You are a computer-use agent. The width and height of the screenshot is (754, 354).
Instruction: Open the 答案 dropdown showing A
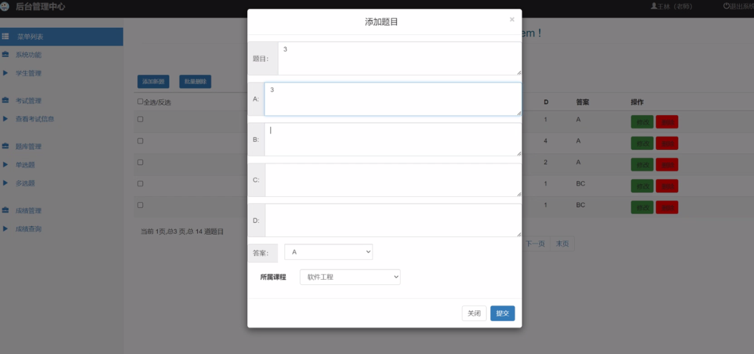point(329,252)
